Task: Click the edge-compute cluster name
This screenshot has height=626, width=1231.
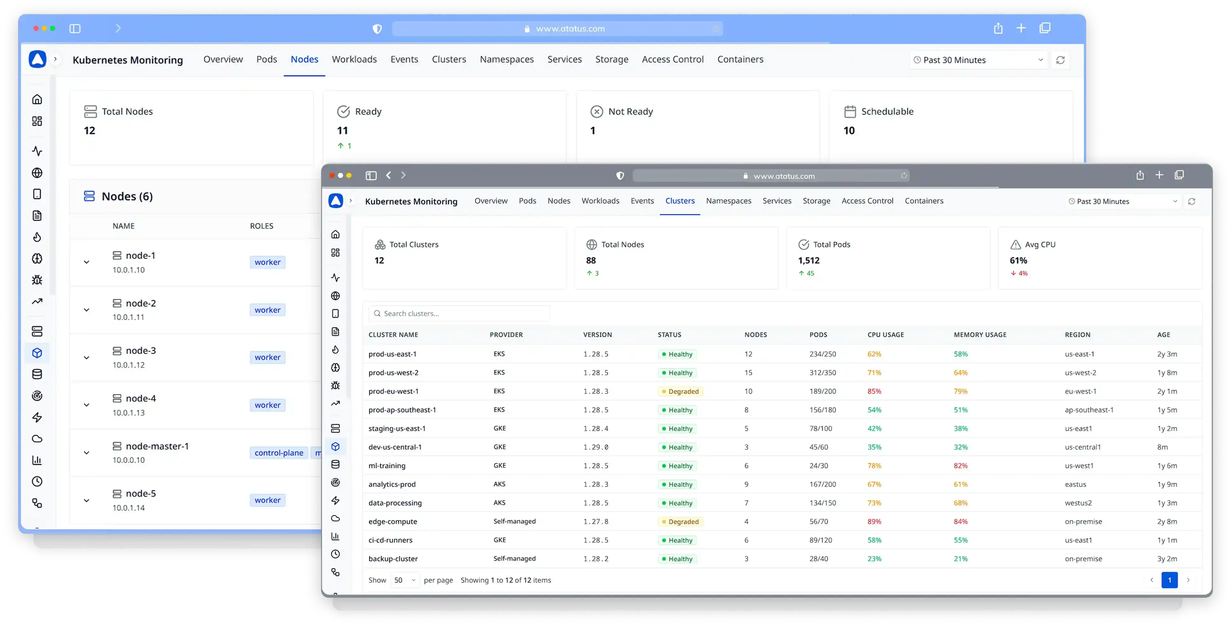Action: [x=392, y=521]
